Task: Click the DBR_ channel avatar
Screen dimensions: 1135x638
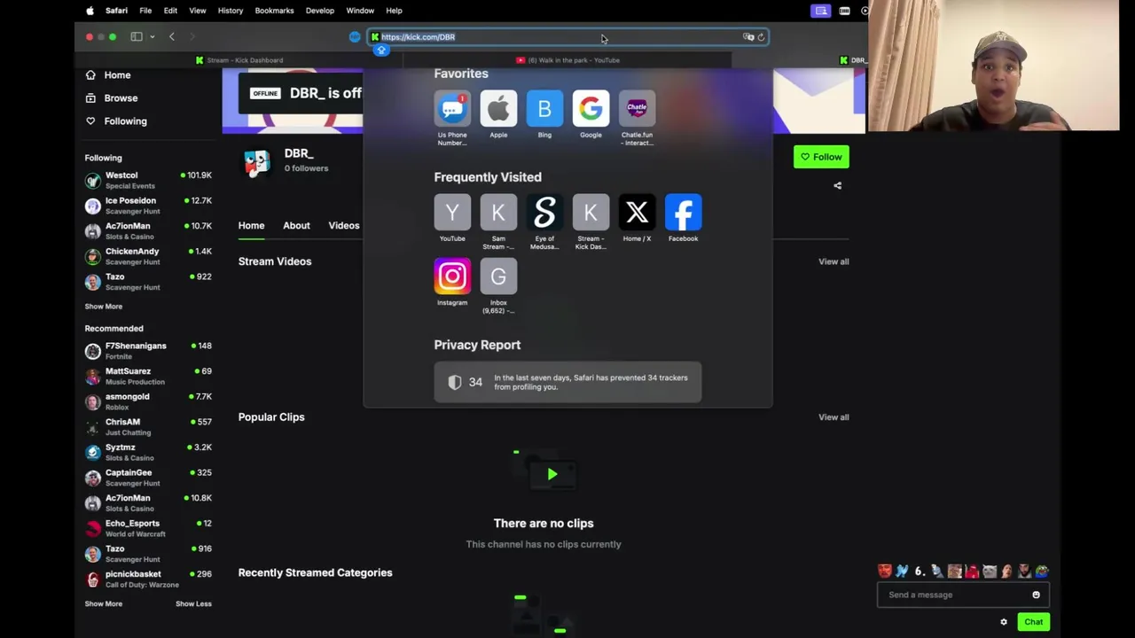Action: (x=256, y=162)
